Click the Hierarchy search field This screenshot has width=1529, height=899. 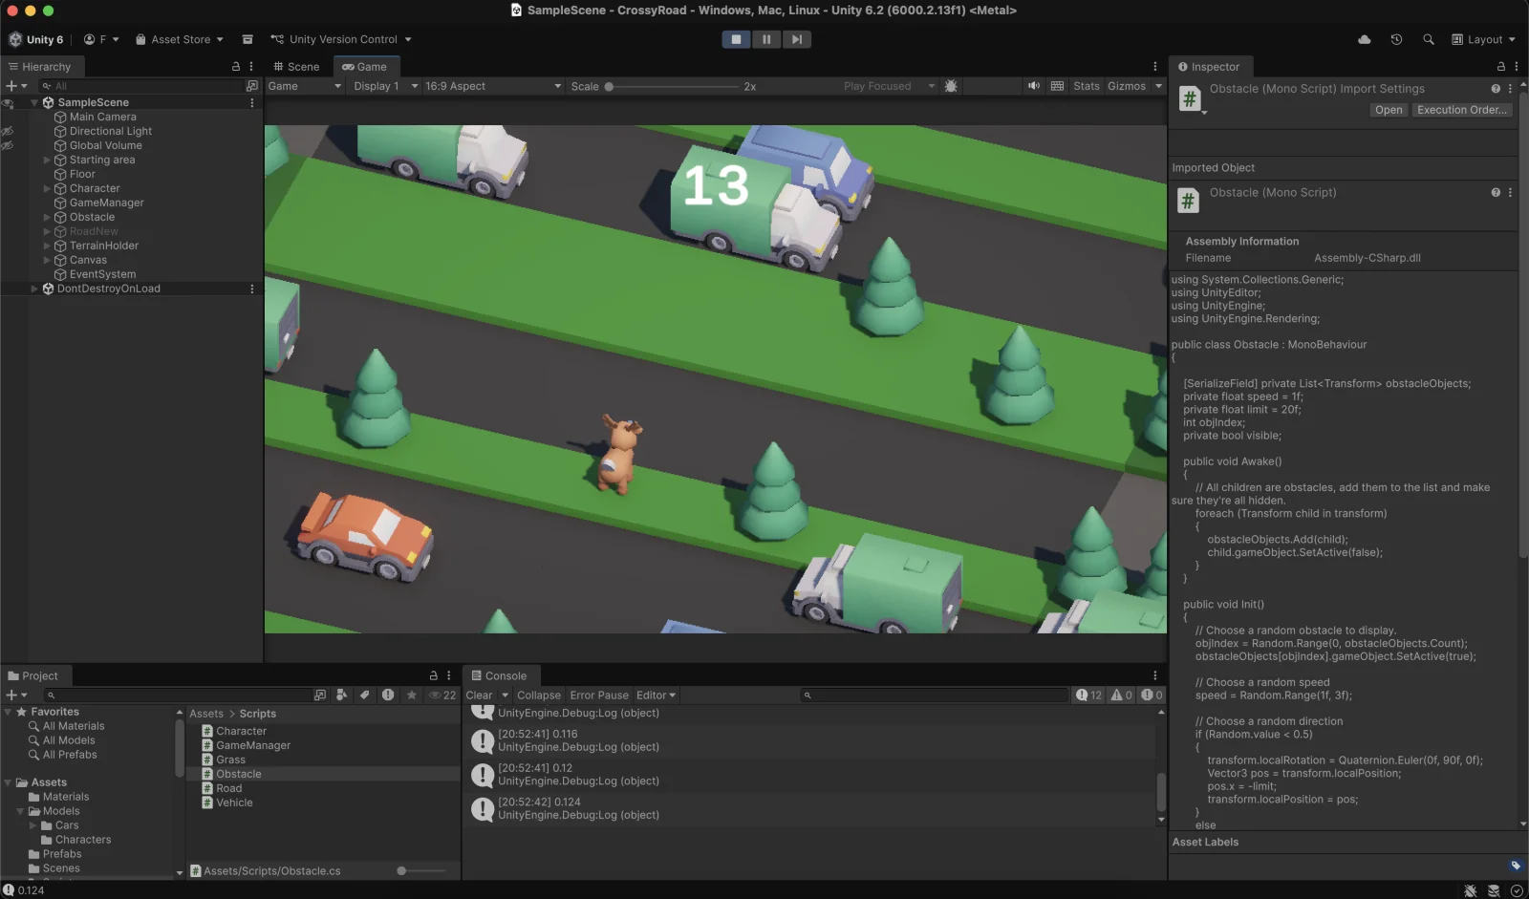(x=141, y=86)
